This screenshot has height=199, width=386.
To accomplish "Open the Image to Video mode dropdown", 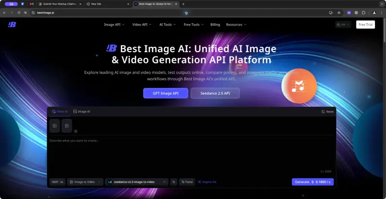I will coord(85,182).
